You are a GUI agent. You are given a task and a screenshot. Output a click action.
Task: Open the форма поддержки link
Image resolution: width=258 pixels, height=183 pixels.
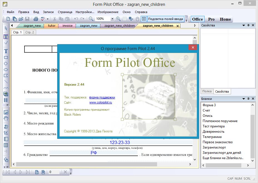pos(102,97)
